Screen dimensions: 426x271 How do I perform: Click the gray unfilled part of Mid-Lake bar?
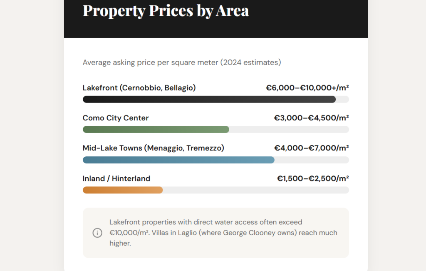311,160
